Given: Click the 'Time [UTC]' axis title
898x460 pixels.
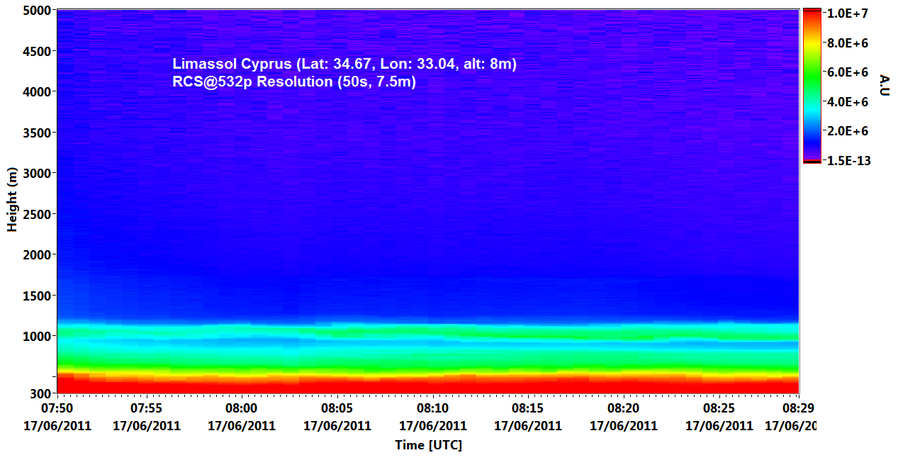Looking at the screenshot, I should [x=428, y=445].
